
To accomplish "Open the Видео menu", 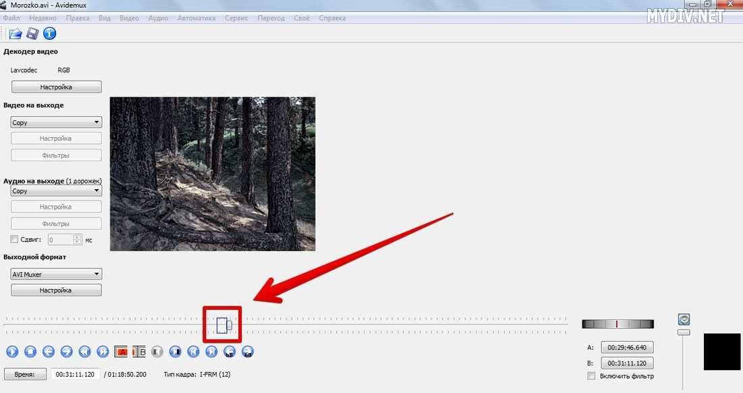I will 129,18.
